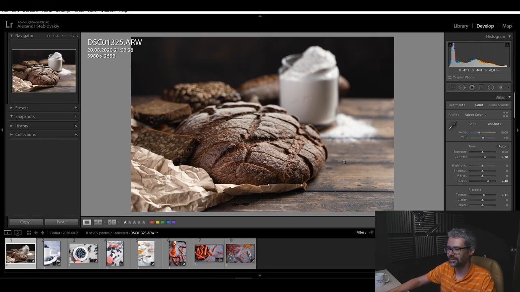Open Grid view from filmstrip bar
520x292 pixels.
[29, 233]
